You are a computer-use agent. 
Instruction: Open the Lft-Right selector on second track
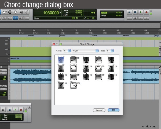click(x=3, y=86)
